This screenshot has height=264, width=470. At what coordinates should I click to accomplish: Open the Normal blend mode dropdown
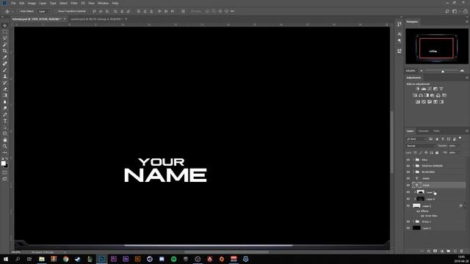point(421,146)
